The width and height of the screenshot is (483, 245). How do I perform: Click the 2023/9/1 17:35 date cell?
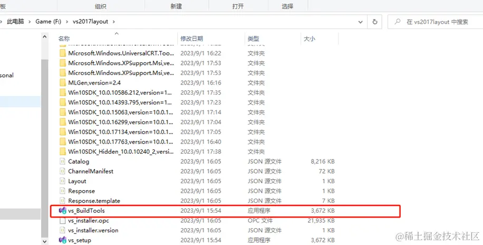pyautogui.click(x=201, y=92)
